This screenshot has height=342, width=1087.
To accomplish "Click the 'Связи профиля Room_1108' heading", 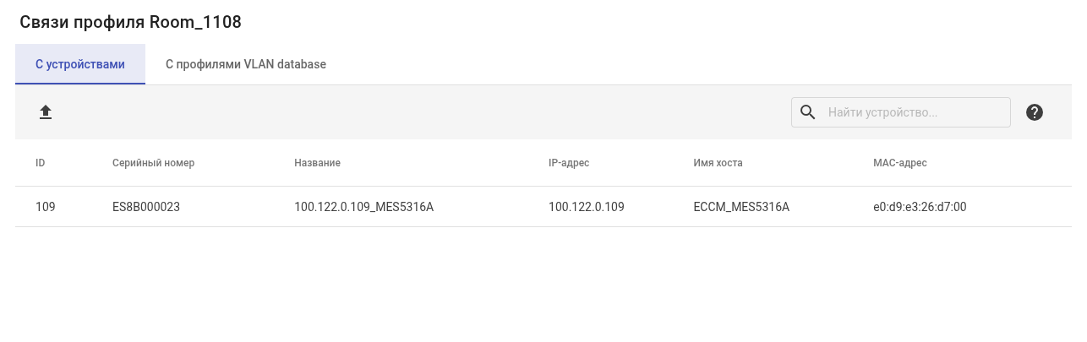I will 130,23.
